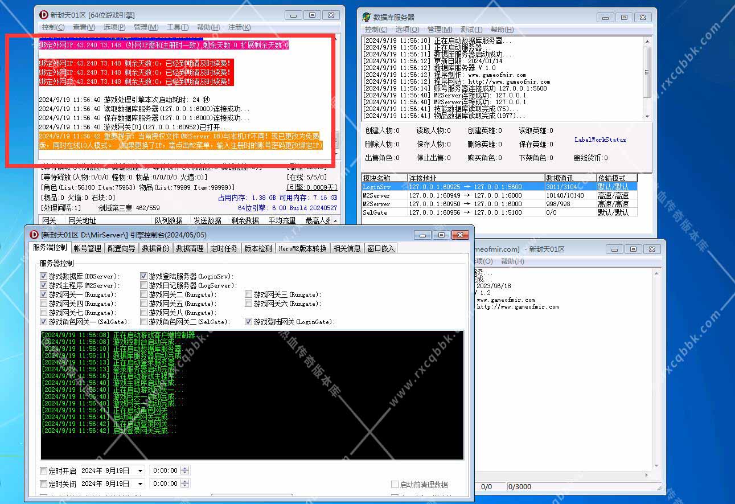Screen dimensions: 735x504
Task: Click the 传输模式 column header
Action: point(617,178)
